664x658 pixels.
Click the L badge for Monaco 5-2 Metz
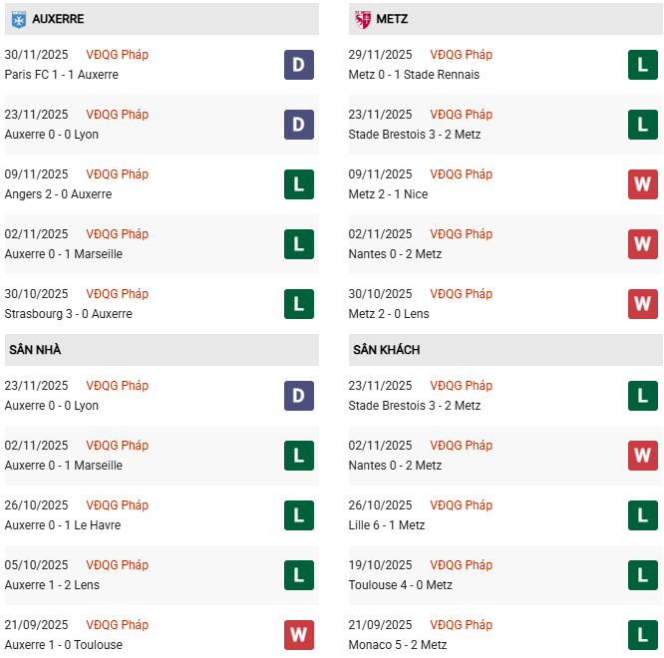643,635
